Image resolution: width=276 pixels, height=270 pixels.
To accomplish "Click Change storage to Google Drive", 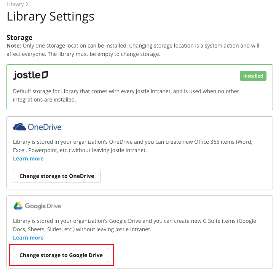I will point(61,255).
